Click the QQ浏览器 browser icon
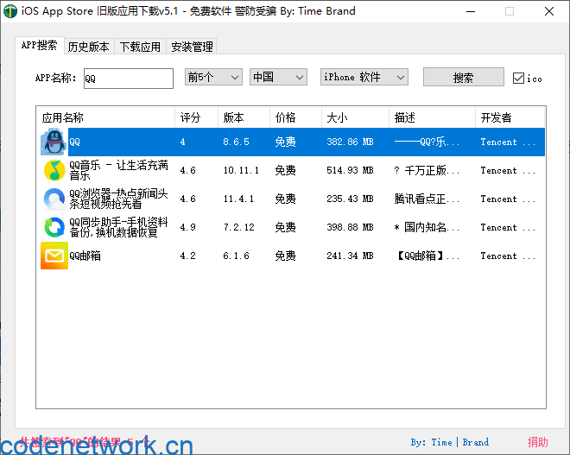 [x=54, y=199]
